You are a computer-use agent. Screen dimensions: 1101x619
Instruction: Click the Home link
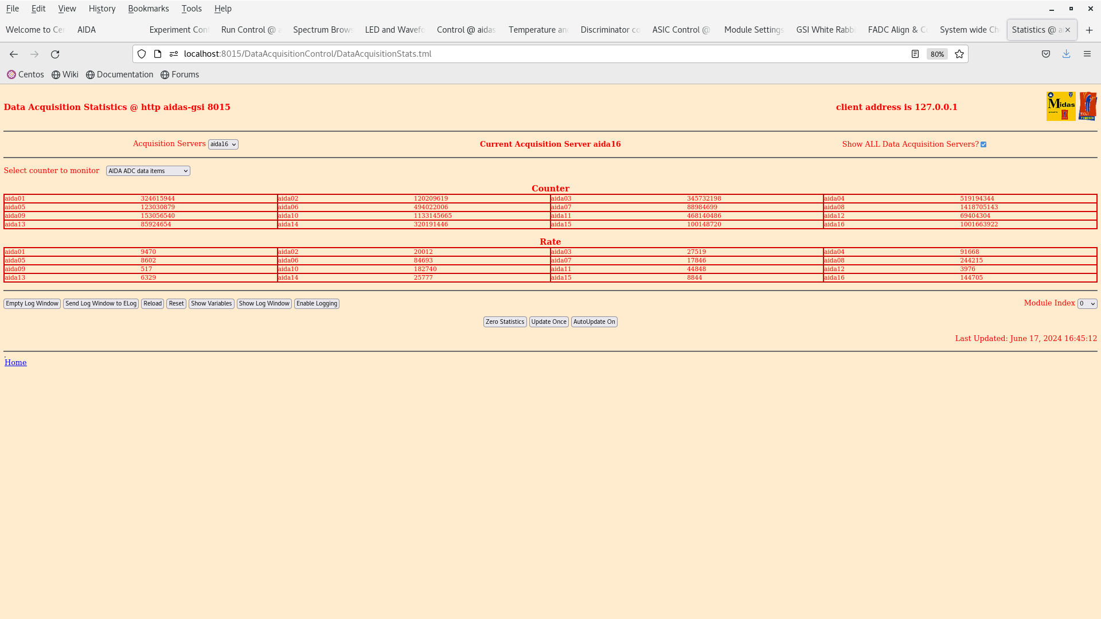(x=15, y=362)
